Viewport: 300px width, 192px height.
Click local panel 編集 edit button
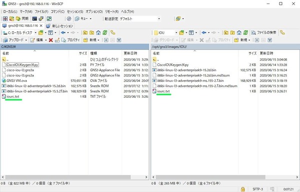coord(37,40)
